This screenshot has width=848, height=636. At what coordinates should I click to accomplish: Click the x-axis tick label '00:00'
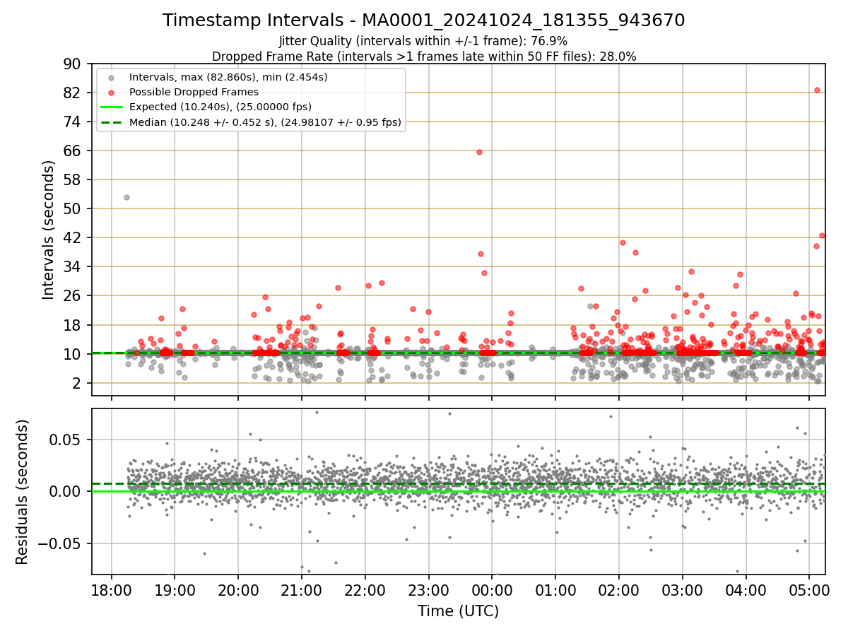click(x=492, y=590)
